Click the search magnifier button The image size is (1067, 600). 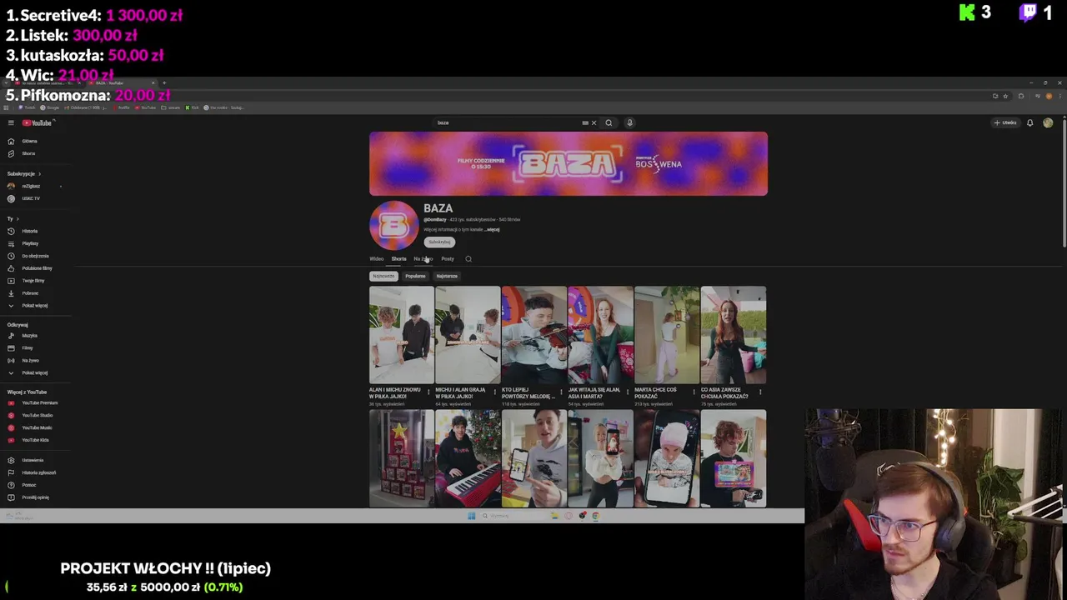(609, 122)
